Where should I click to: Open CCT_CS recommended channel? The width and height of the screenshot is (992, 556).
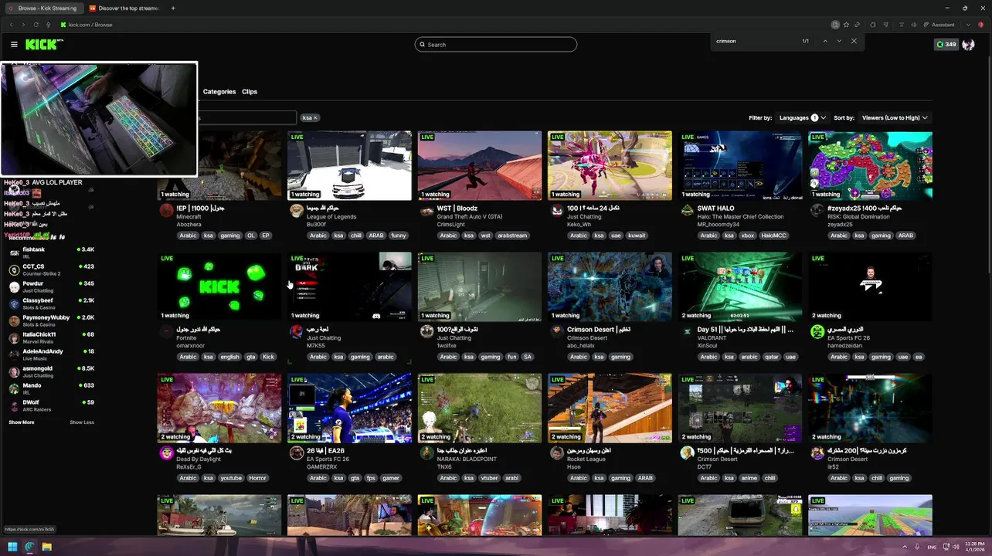point(51,270)
